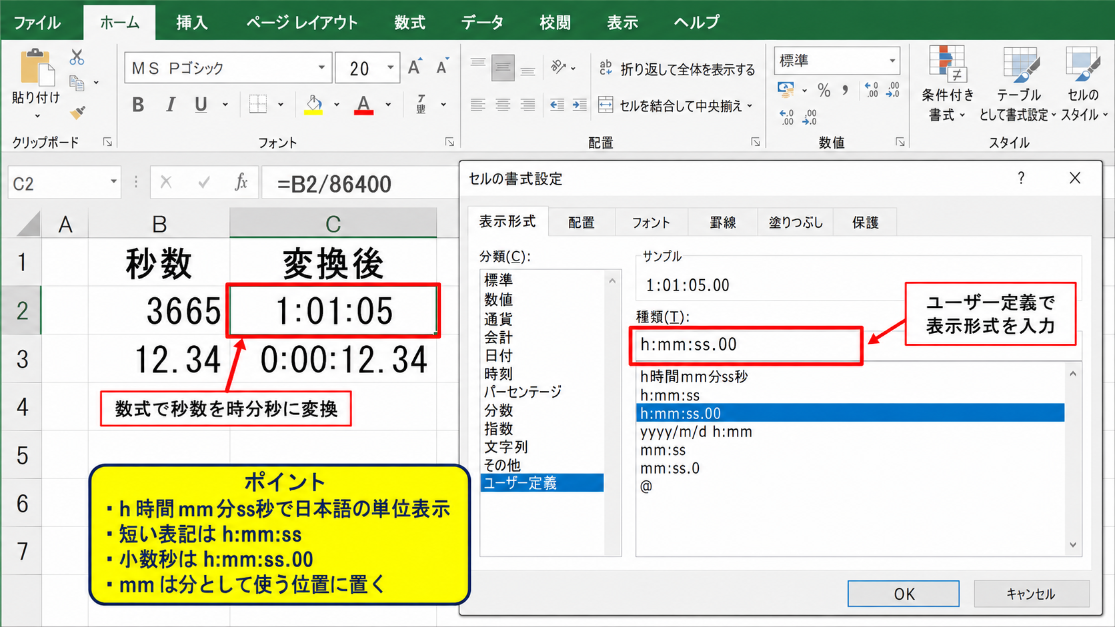Open the font color dropdown arrow
This screenshot has height=627, width=1115.
point(388,105)
